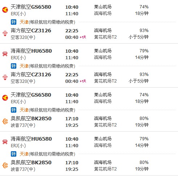
Task: Click the Tianjin Airlines logo in the first itinerary
Action: [5, 10]
